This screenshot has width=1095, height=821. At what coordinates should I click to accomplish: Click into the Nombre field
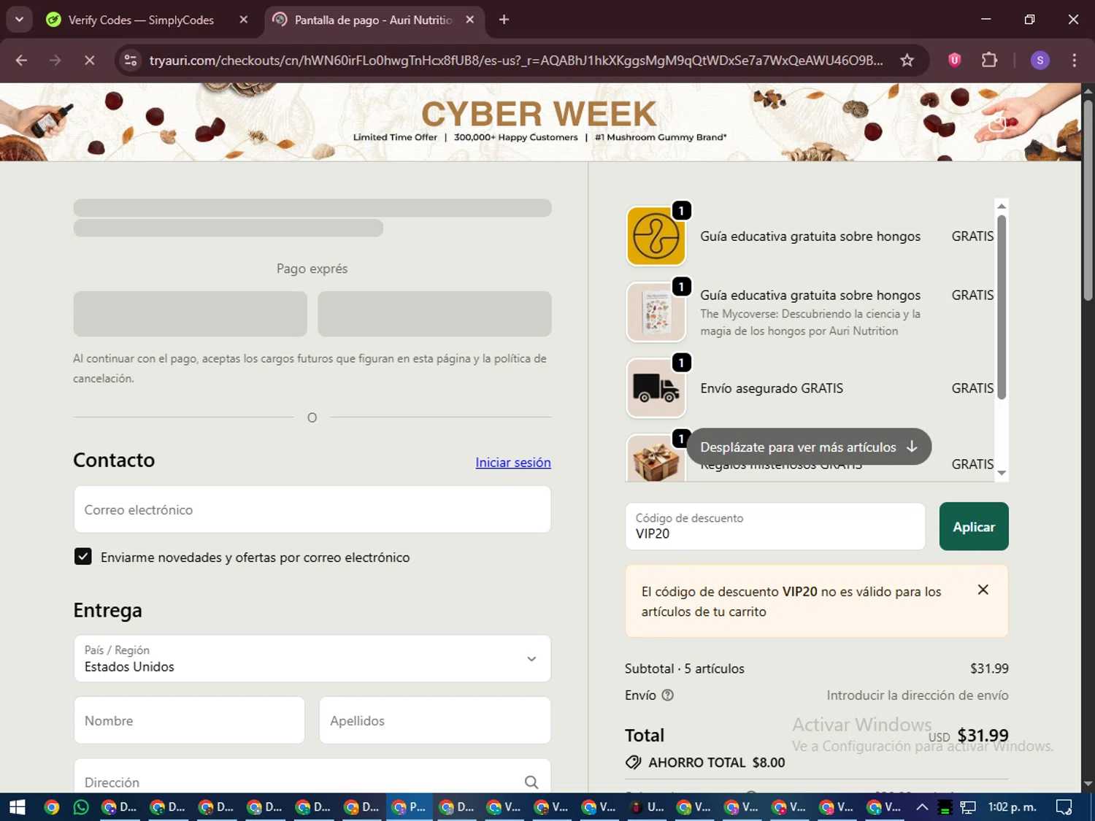[189, 720]
